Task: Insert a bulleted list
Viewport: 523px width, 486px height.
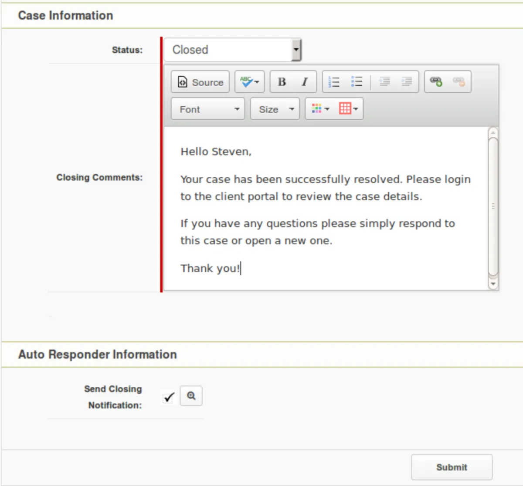Action: click(357, 82)
